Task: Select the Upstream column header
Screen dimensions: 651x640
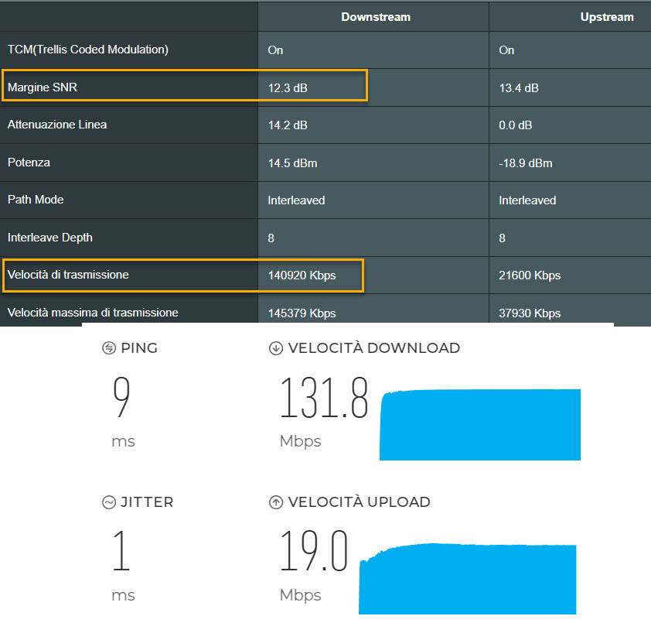Action: (x=607, y=17)
